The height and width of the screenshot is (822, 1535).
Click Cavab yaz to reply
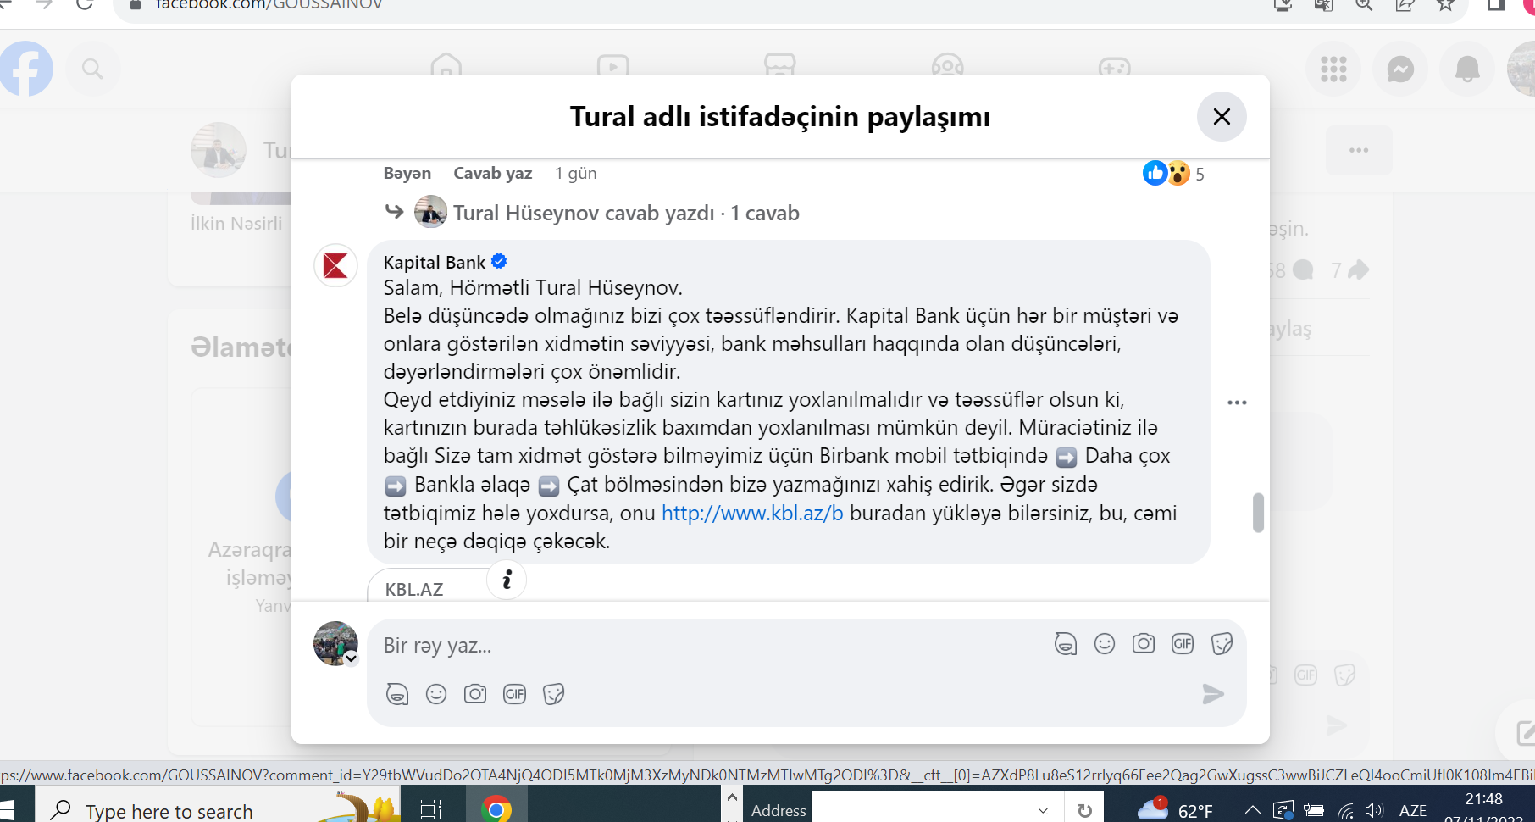tap(493, 173)
